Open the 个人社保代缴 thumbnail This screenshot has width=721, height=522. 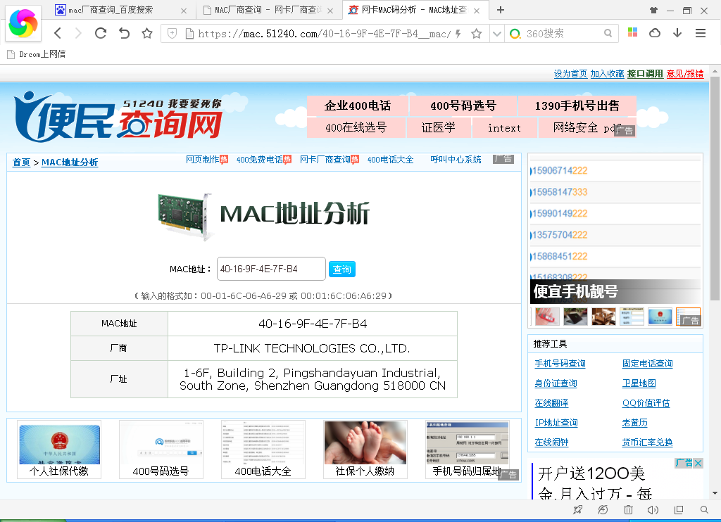(59, 450)
